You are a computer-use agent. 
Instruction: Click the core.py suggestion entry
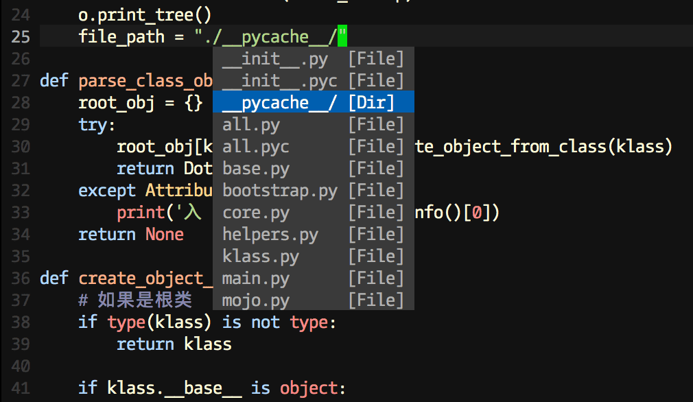pos(256,212)
